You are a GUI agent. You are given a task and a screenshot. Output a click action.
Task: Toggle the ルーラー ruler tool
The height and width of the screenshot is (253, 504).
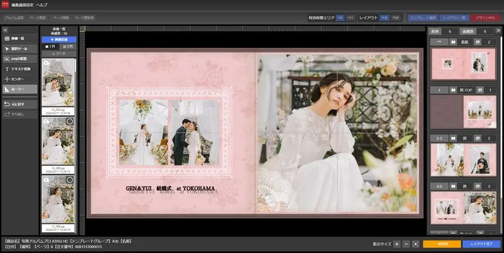[x=19, y=89]
